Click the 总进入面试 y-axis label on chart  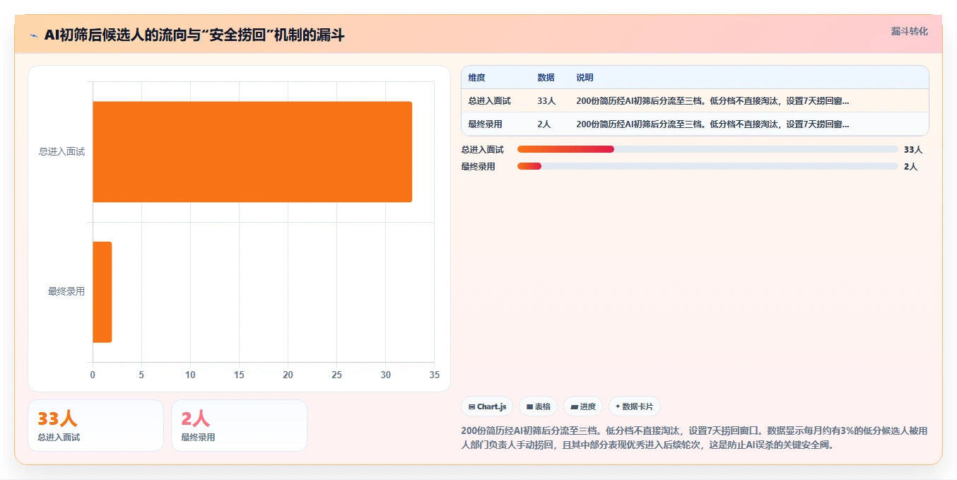pyautogui.click(x=61, y=151)
